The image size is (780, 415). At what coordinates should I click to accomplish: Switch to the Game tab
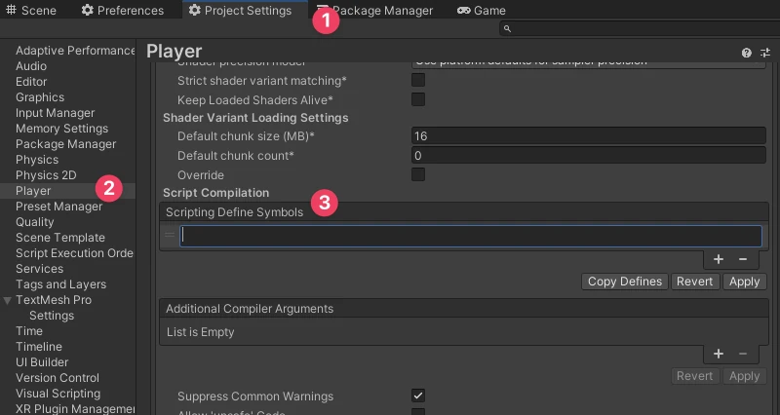481,10
